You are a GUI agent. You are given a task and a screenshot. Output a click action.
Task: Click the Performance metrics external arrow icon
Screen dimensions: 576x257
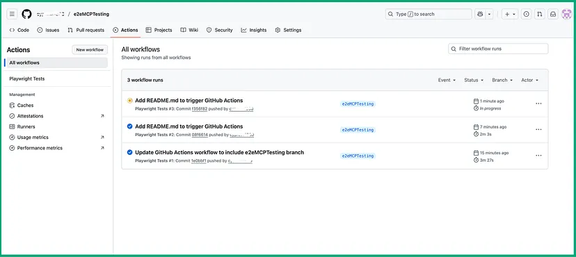point(102,148)
